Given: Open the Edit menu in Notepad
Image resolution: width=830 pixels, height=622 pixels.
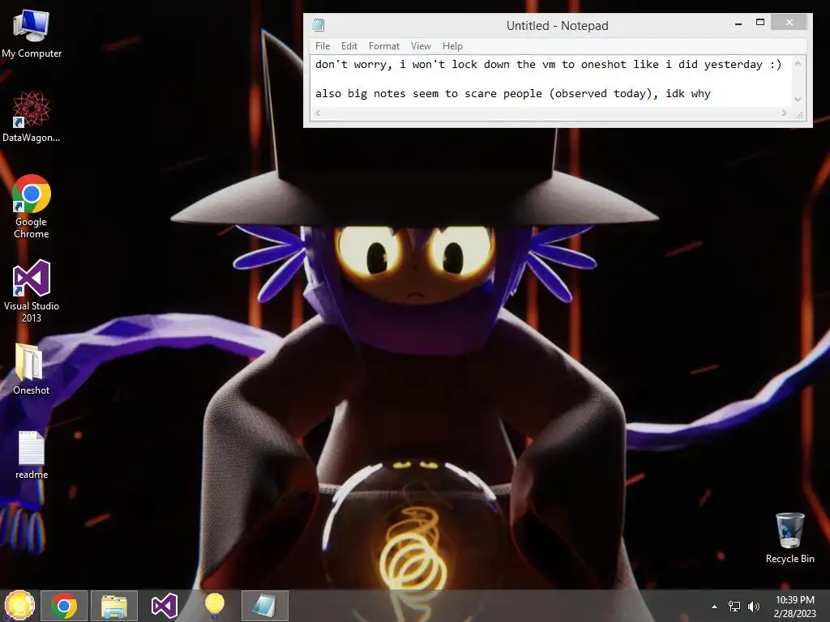Looking at the screenshot, I should (349, 46).
